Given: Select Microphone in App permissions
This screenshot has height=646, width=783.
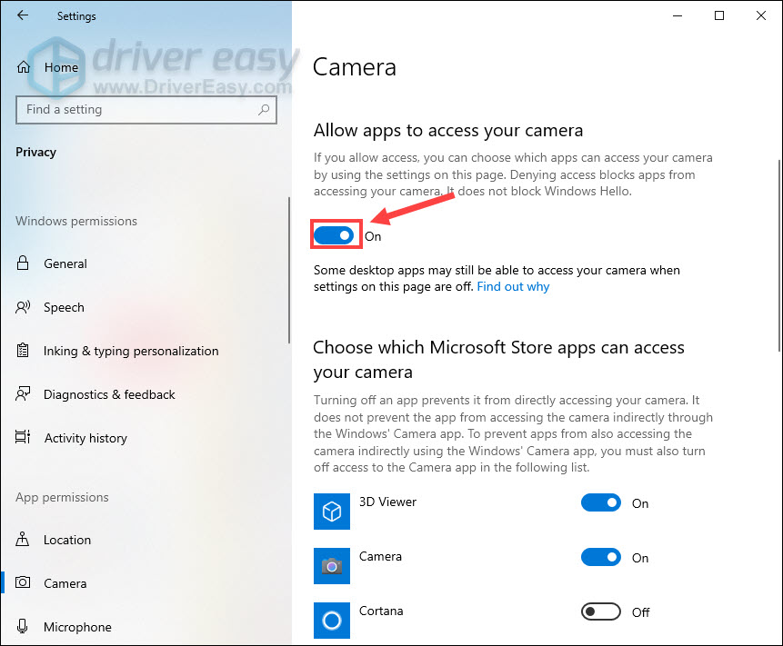Looking at the screenshot, I should tap(77, 627).
